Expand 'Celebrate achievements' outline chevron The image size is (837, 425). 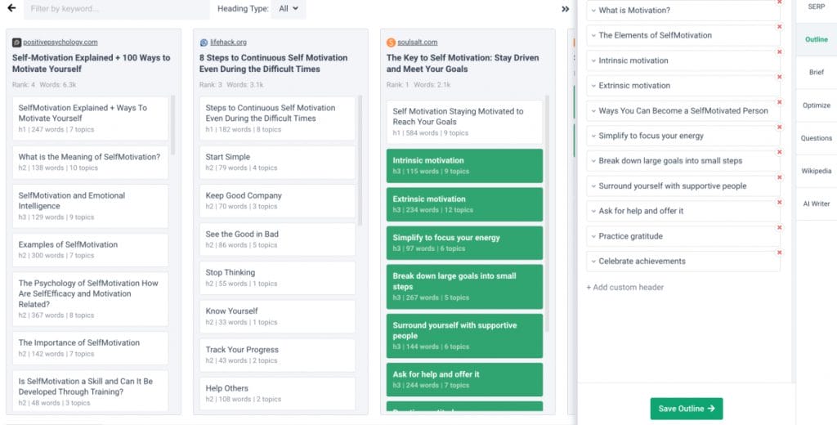(593, 261)
